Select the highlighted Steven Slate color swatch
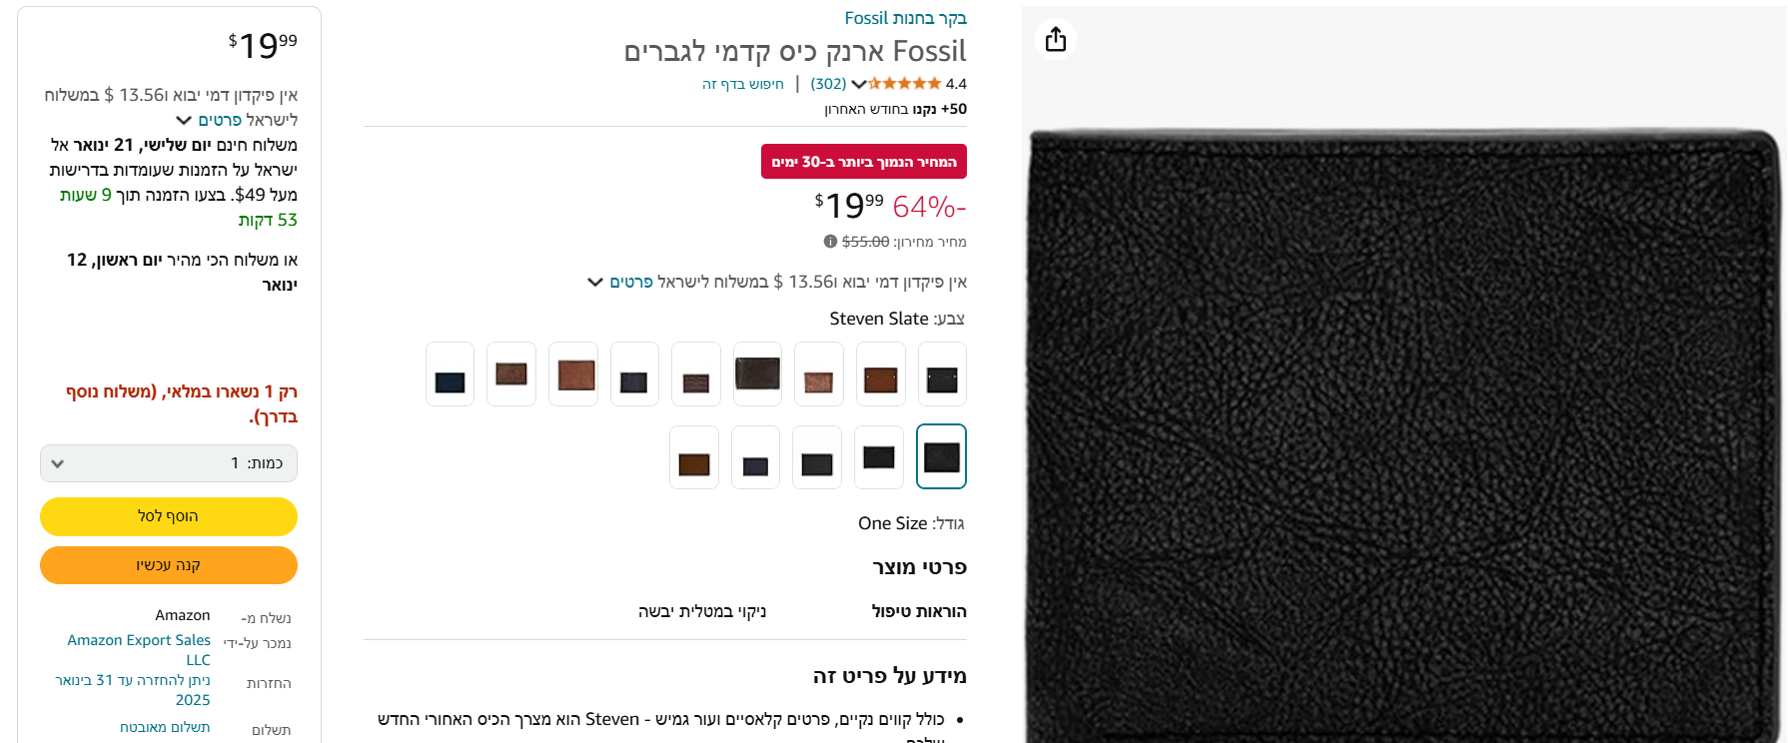This screenshot has height=743, width=1788. pyautogui.click(x=941, y=456)
